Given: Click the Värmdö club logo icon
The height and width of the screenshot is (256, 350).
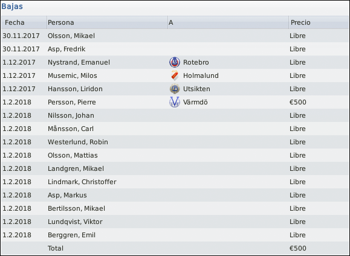Looking at the screenshot, I should click(175, 102).
